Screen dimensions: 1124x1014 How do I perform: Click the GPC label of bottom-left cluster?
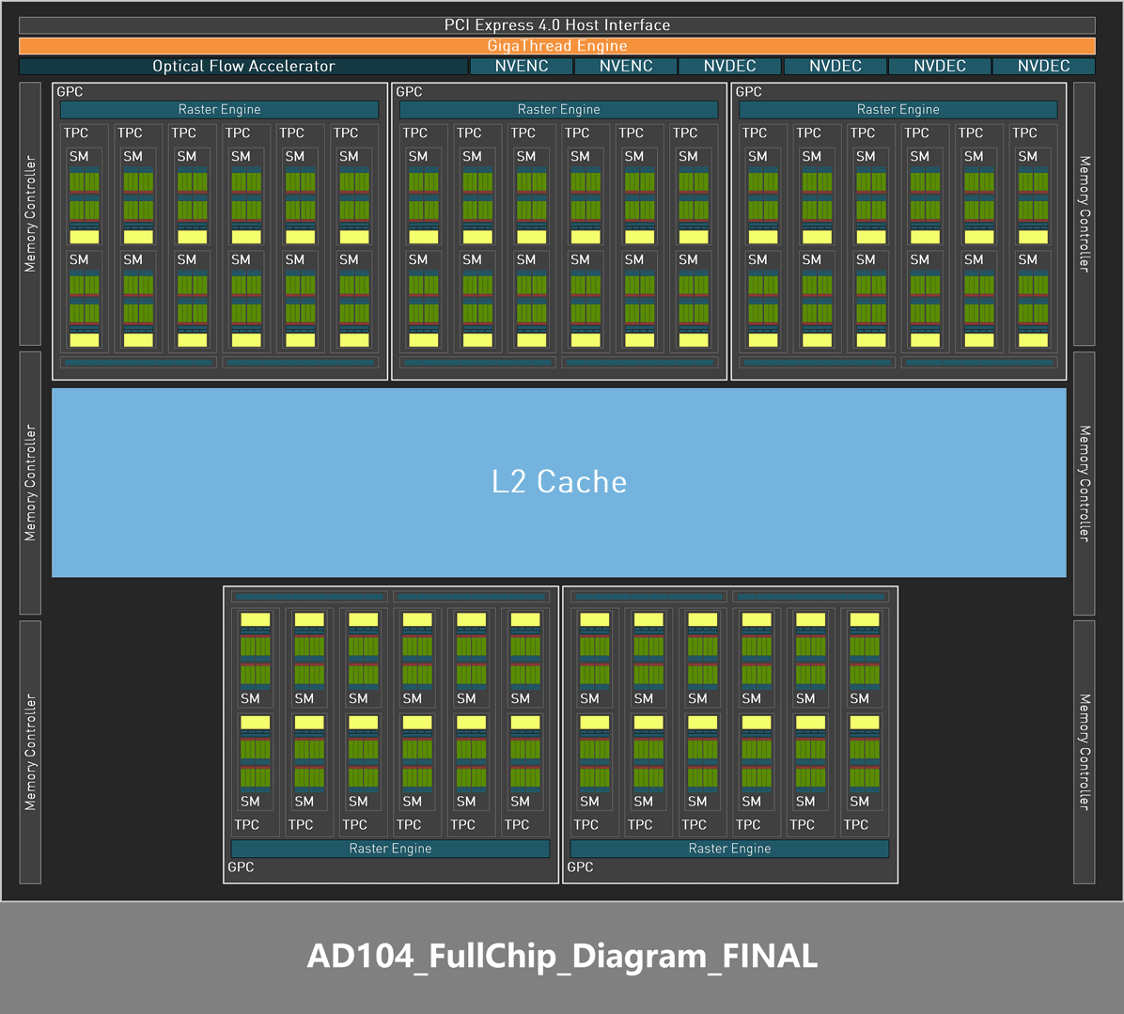[241, 867]
